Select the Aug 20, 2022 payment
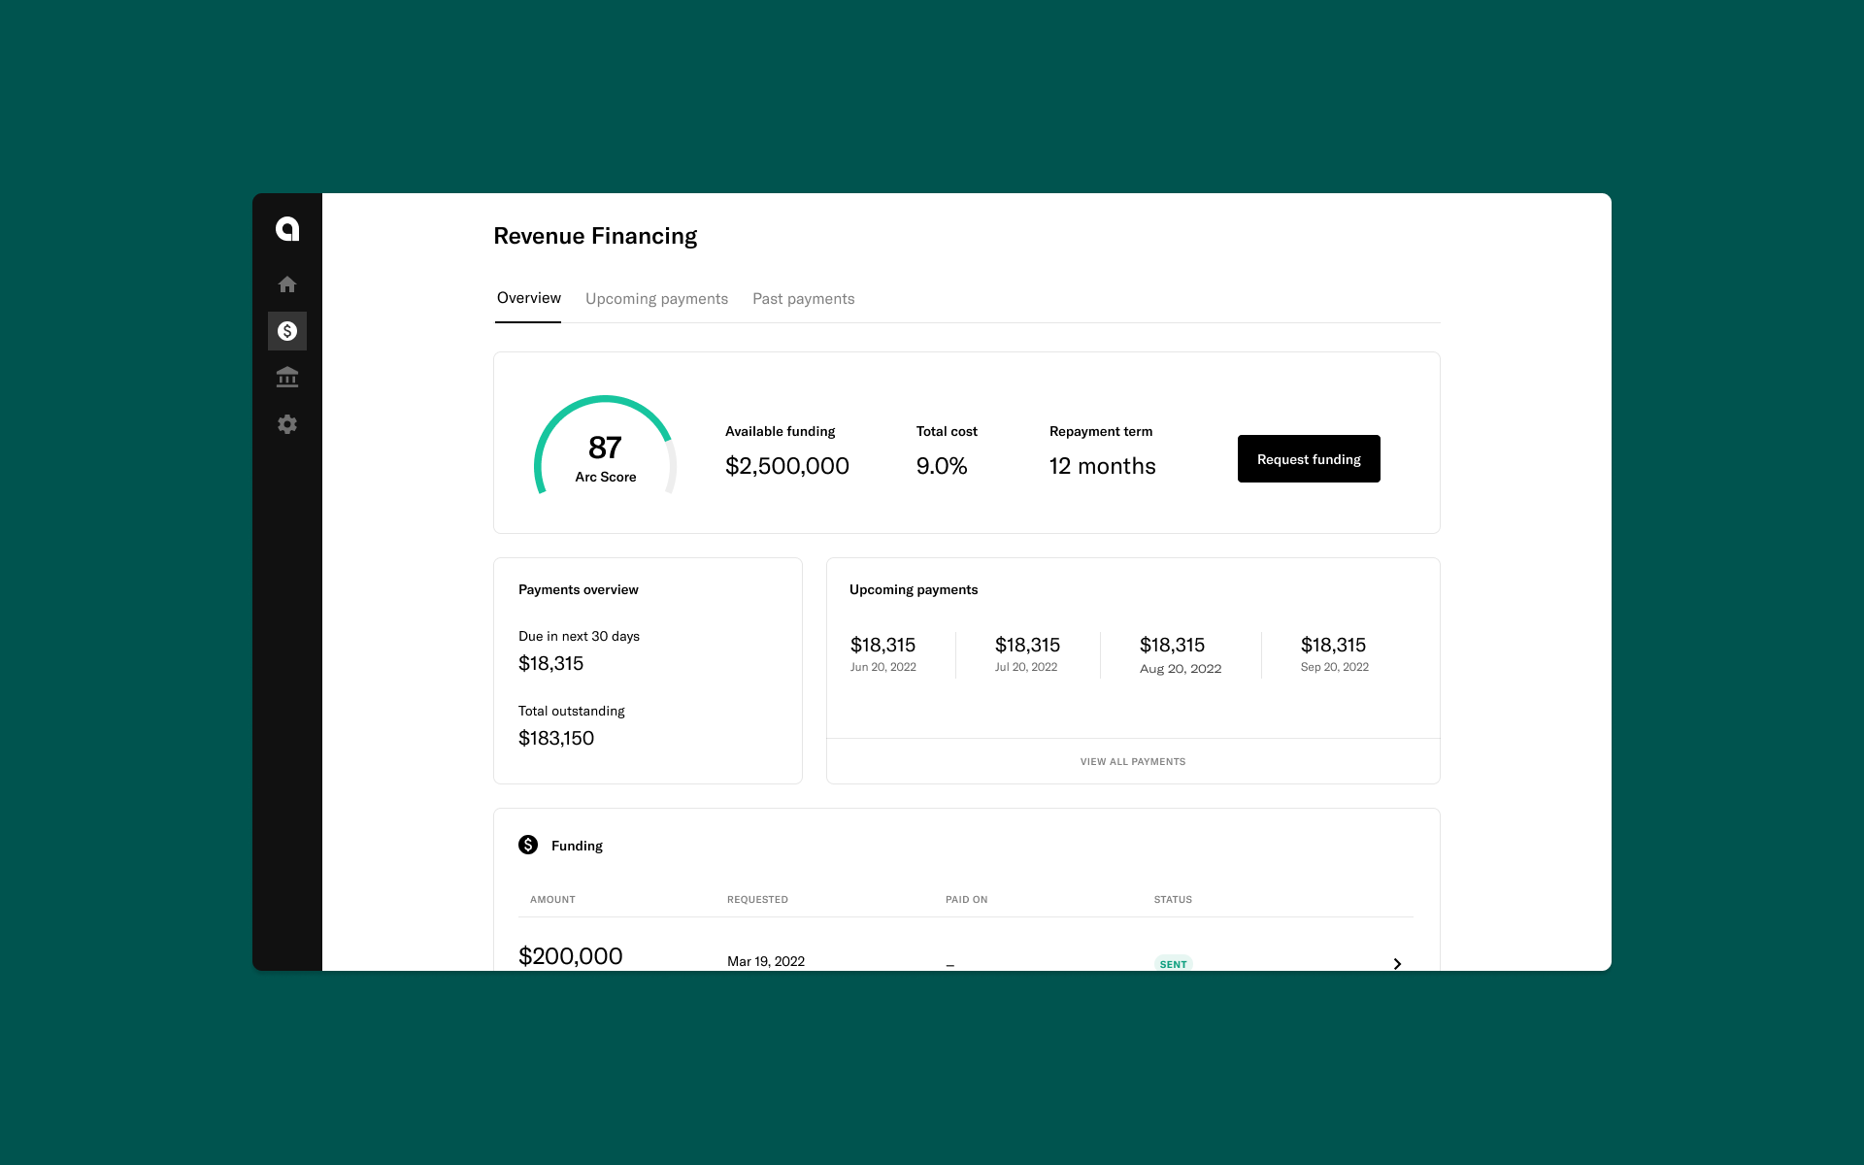The width and height of the screenshot is (1864, 1165). click(1179, 654)
